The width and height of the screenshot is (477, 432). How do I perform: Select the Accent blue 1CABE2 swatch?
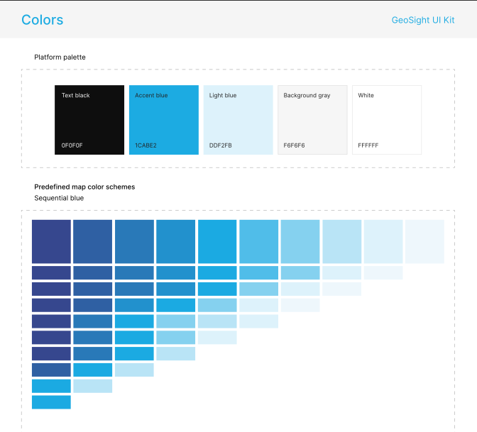tap(164, 120)
